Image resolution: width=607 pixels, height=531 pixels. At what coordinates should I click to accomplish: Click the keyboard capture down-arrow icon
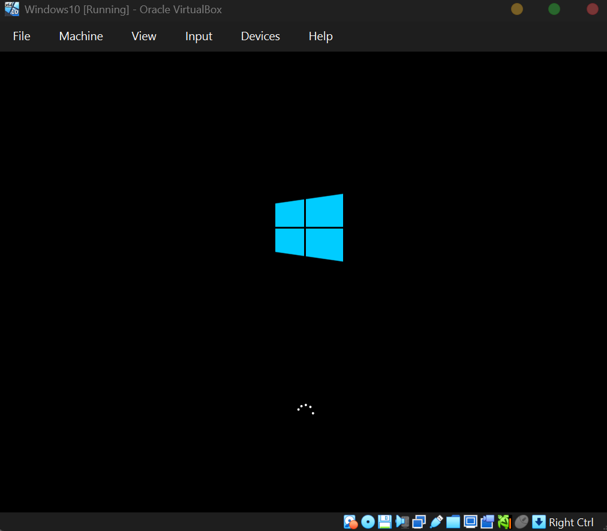point(539,522)
